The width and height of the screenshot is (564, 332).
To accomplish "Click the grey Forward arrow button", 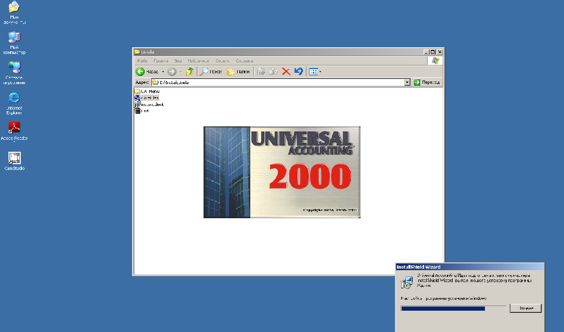I will [172, 72].
